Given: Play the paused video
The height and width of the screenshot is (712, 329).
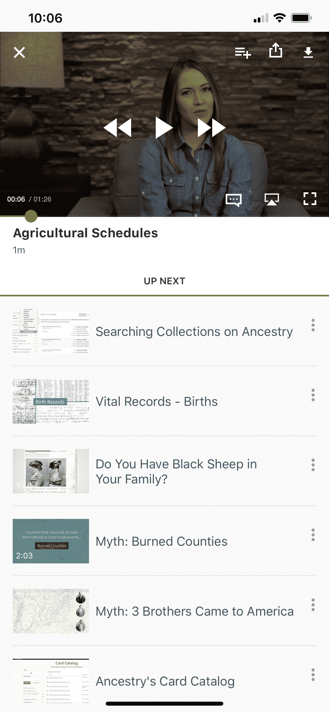Looking at the screenshot, I should click(164, 128).
